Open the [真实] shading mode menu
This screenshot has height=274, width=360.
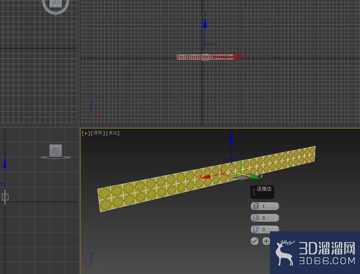(113, 133)
